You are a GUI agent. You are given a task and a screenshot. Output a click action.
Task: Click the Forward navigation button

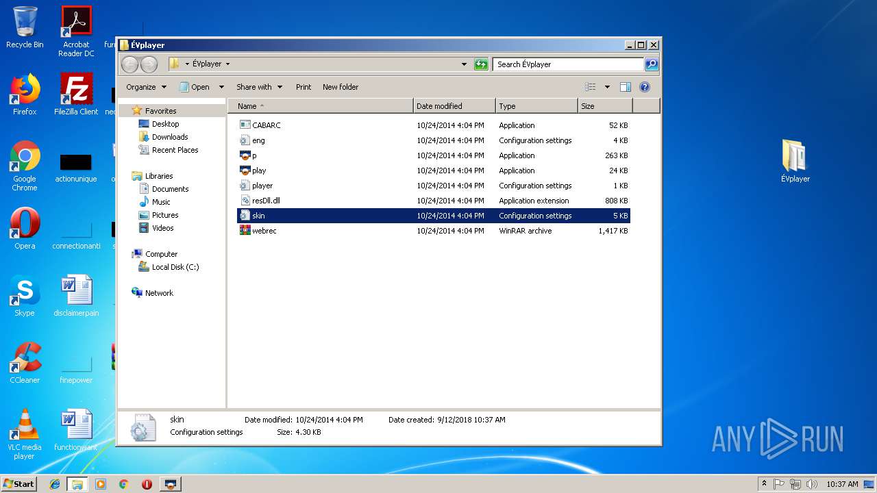[x=149, y=64]
